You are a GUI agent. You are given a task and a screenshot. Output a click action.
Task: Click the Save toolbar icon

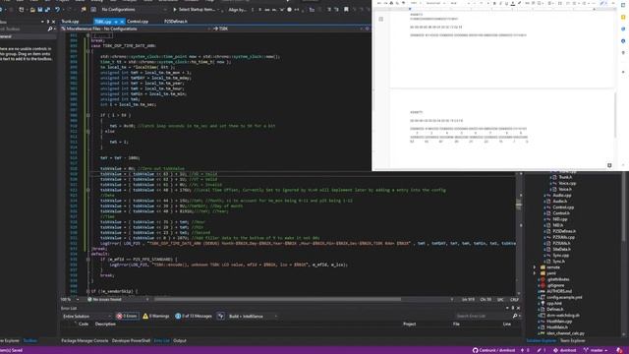tap(40, 9)
